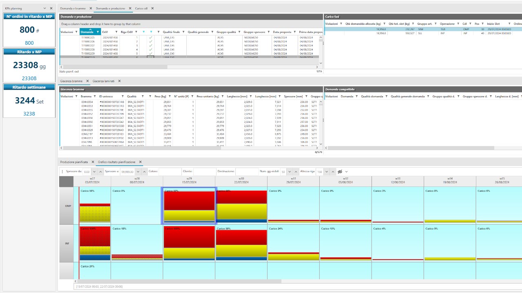This screenshot has width=522, height=293.
Task: Open KPIs planning panel dropdown arrow
Action: coord(45,8)
